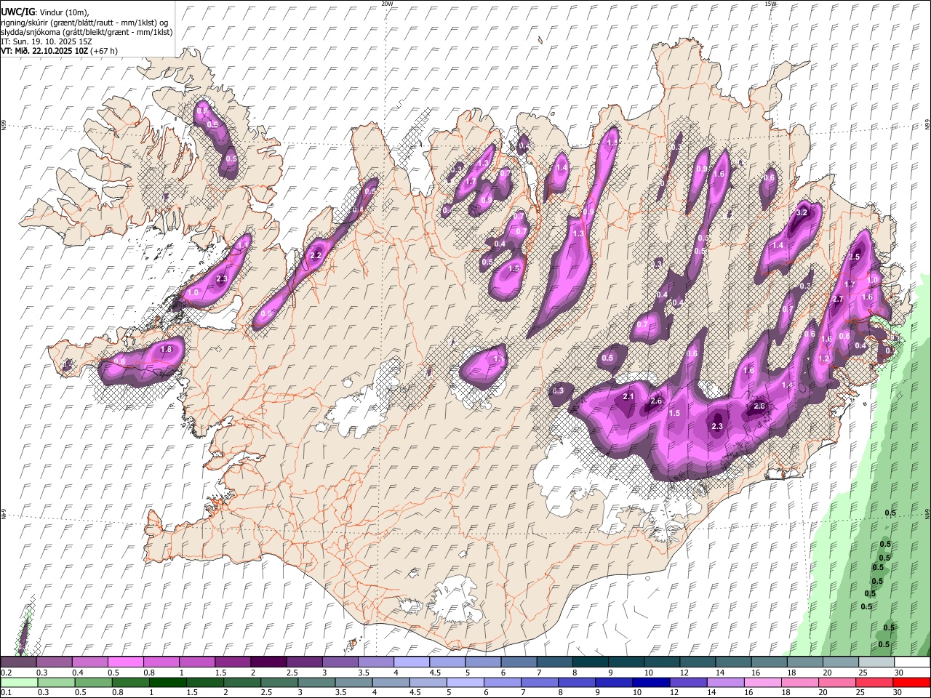This screenshot has width=931, height=698.
Task: Click the 15W longitude label
Action: [770, 4]
